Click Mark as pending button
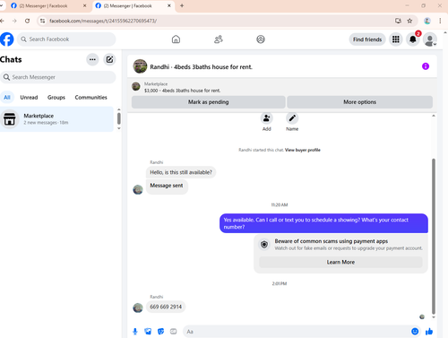The width and height of the screenshot is (448, 338). (209, 102)
